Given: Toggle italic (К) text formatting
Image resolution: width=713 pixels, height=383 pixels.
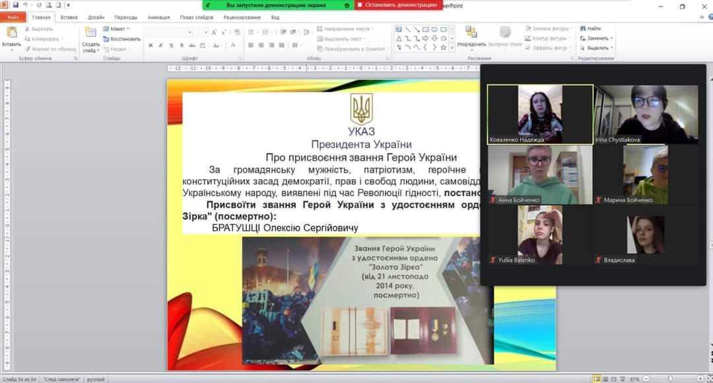Looking at the screenshot, I should [x=160, y=45].
